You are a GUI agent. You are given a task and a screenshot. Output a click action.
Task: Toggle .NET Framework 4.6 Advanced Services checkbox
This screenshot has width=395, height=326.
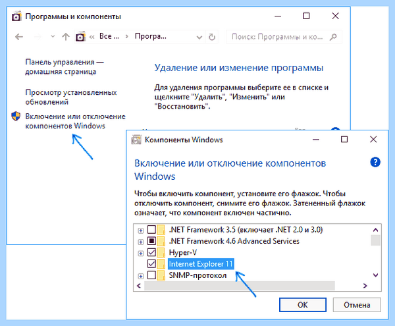pos(151,241)
